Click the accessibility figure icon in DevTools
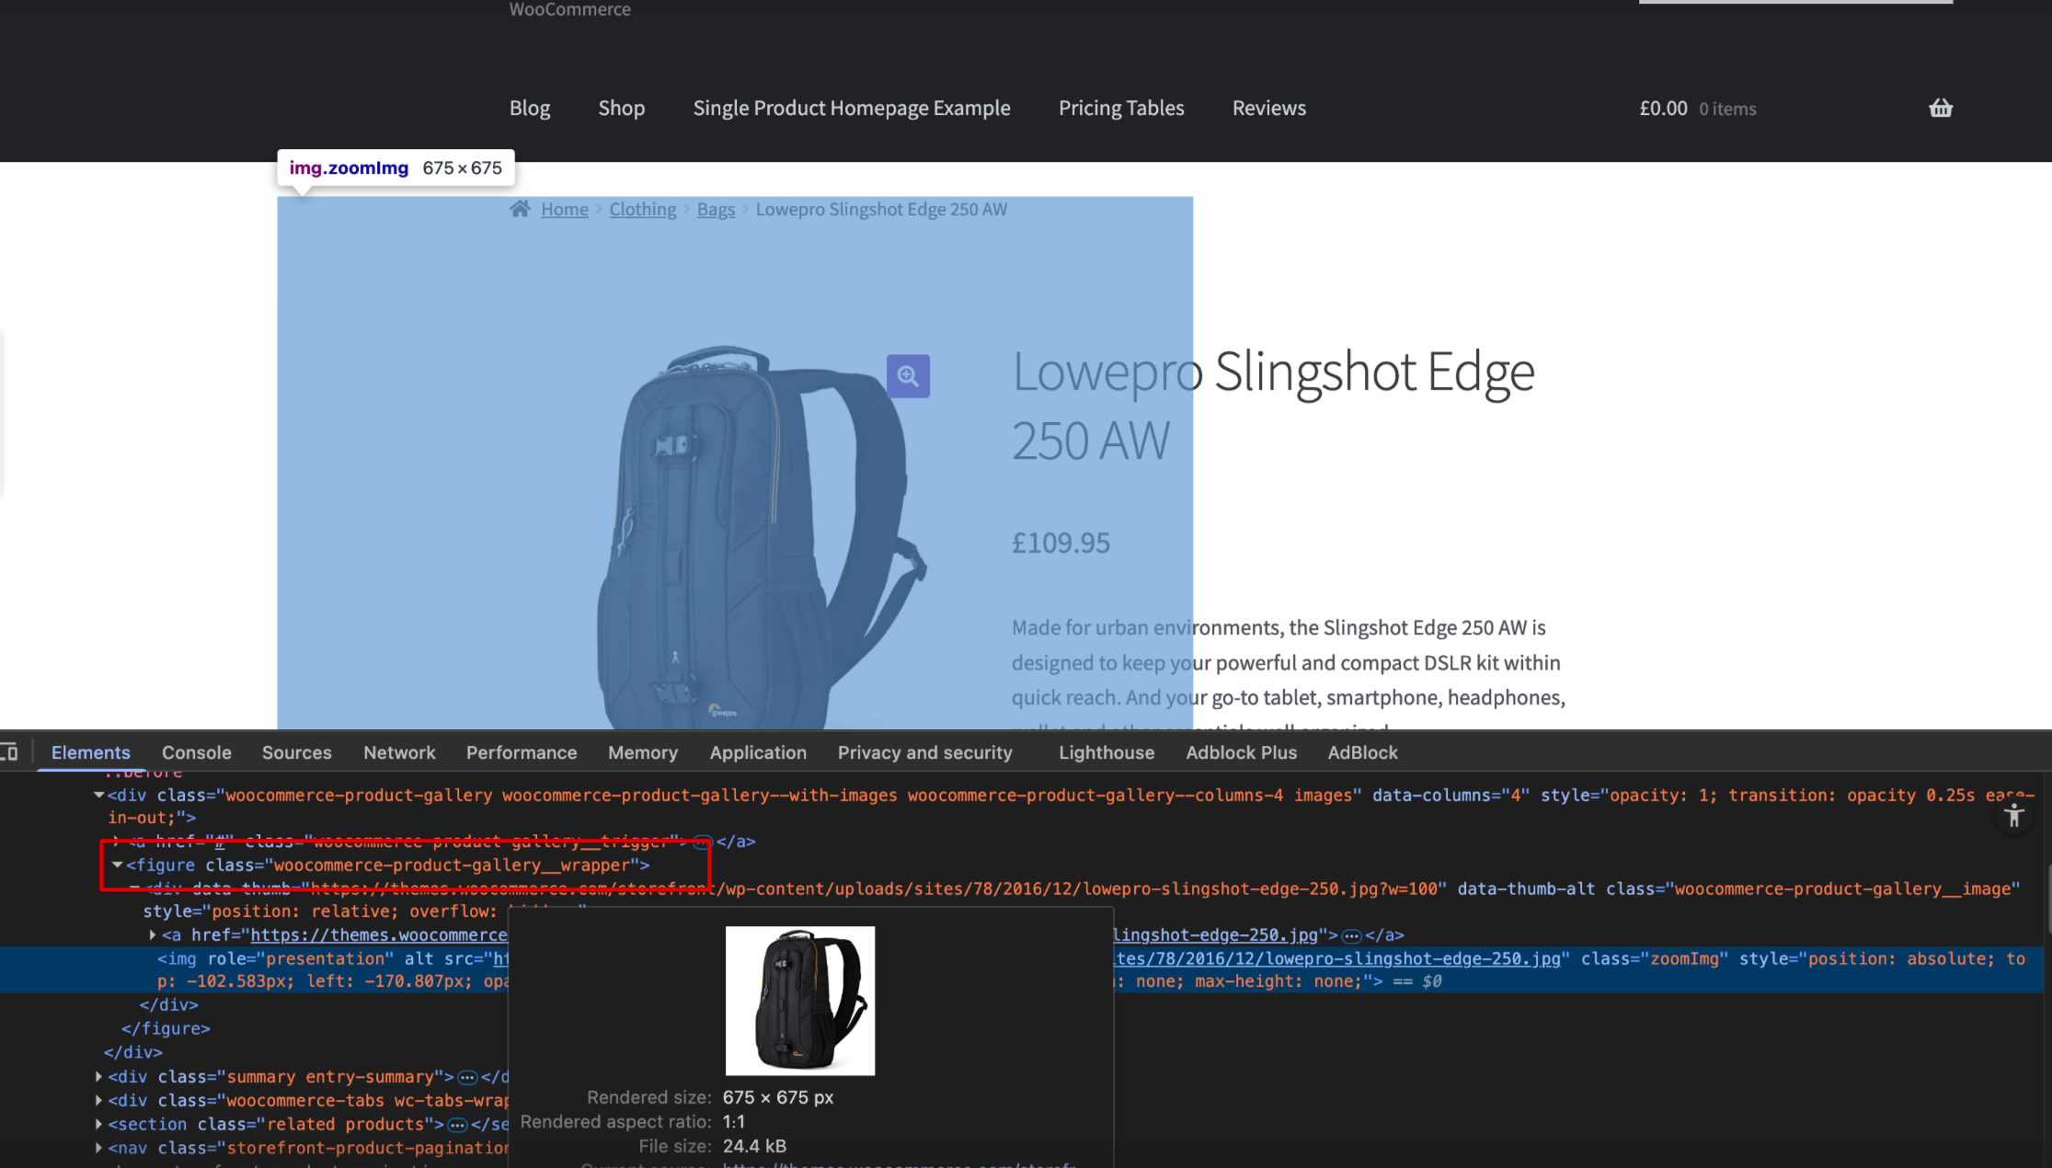 [2013, 816]
